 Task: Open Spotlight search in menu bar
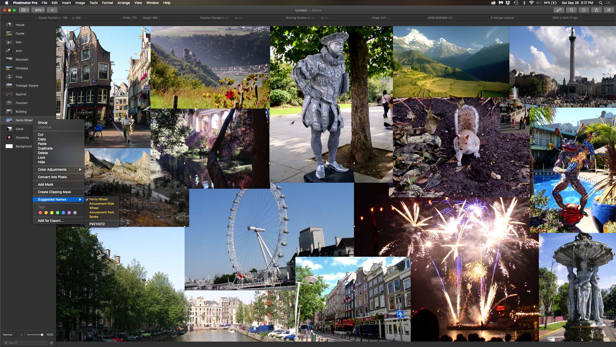pyautogui.click(x=601, y=3)
